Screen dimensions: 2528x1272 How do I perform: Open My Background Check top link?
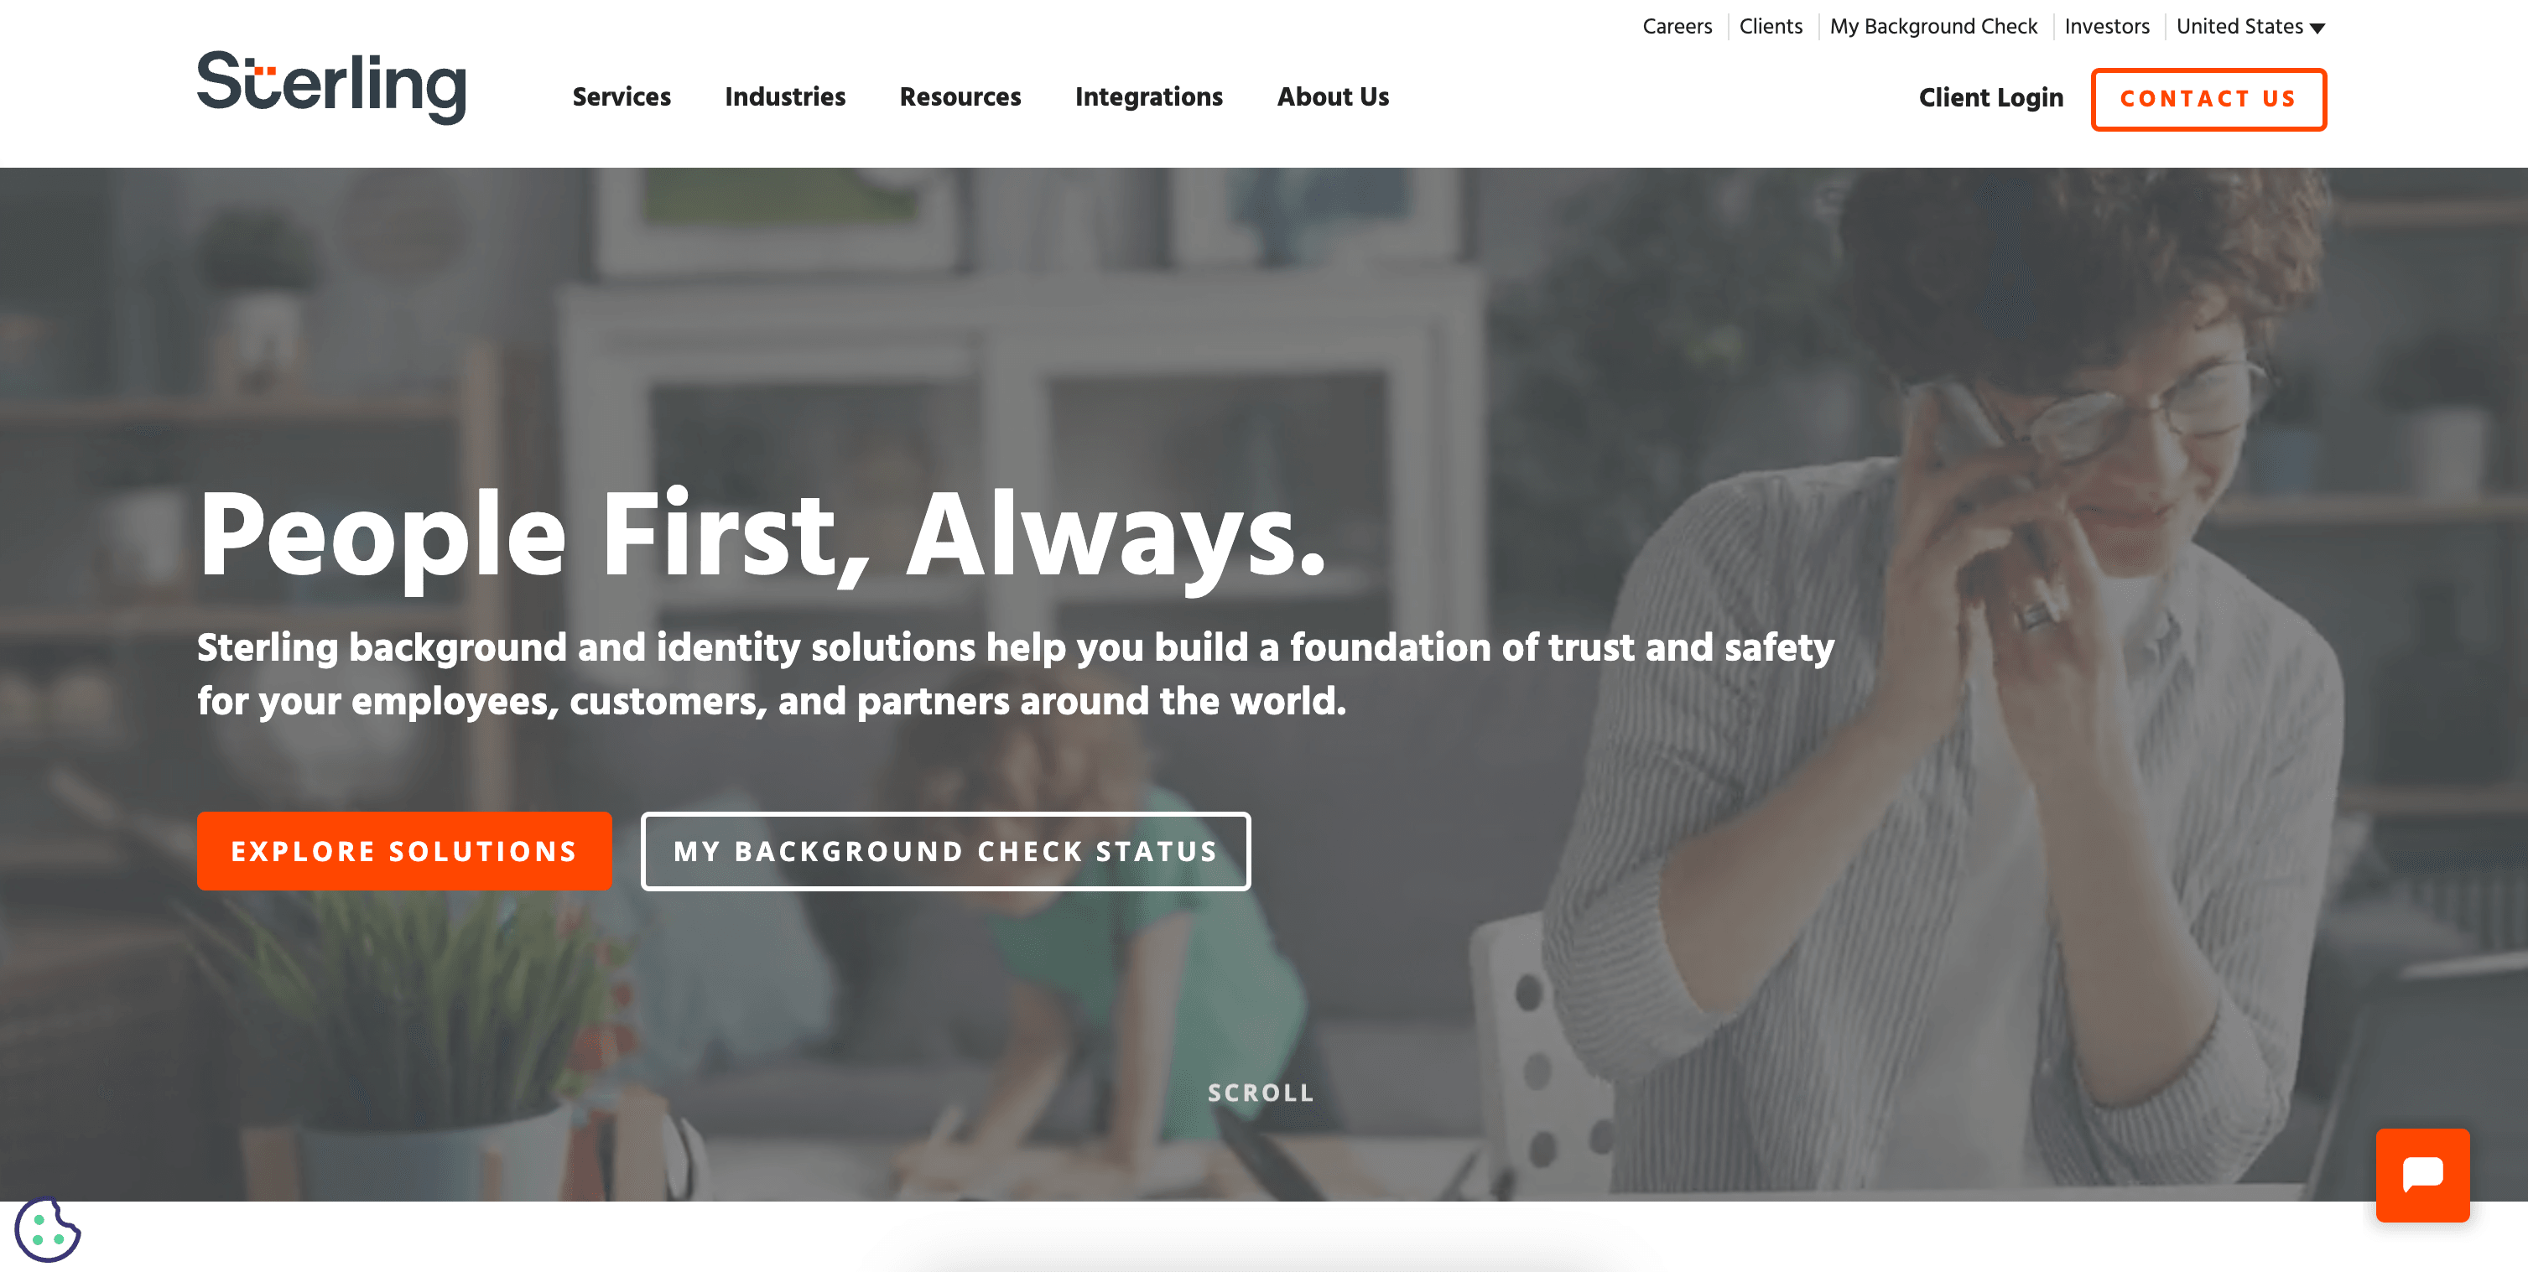(x=1933, y=27)
